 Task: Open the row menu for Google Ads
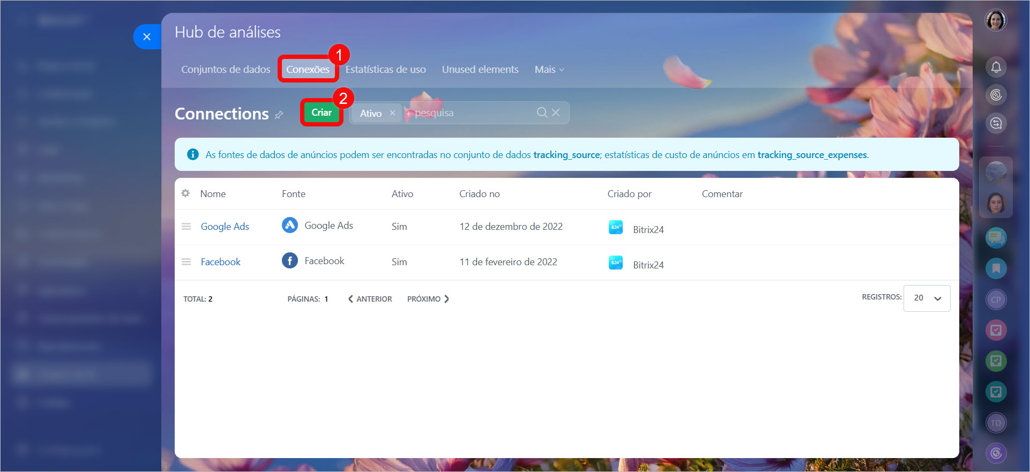(x=186, y=227)
